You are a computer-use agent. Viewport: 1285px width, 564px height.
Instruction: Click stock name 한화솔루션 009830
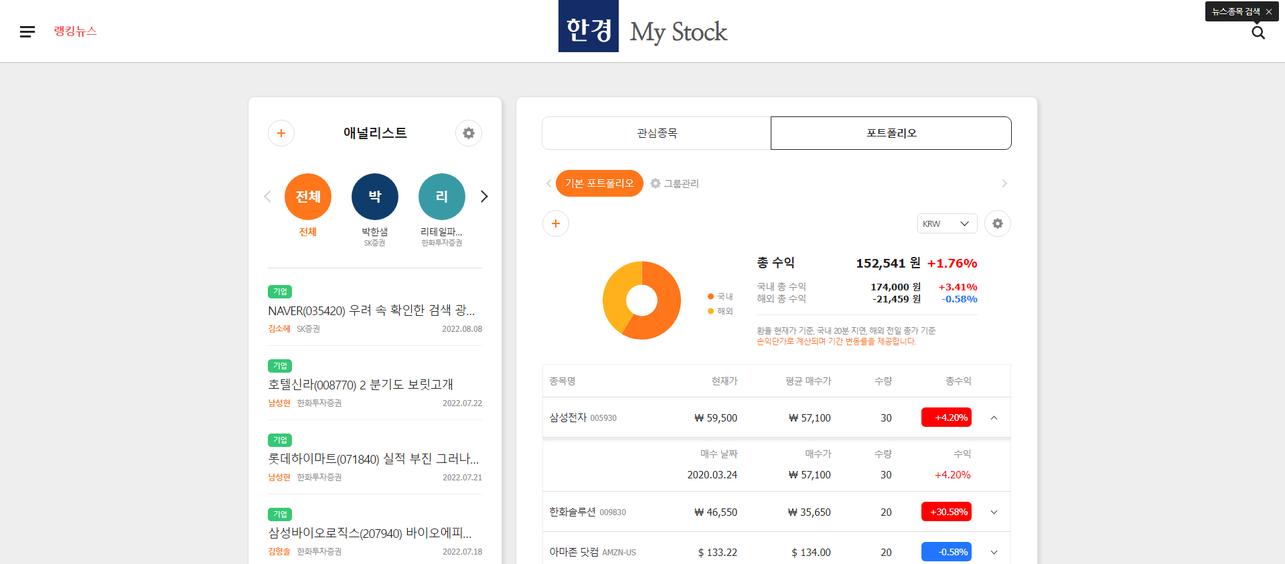tap(587, 512)
